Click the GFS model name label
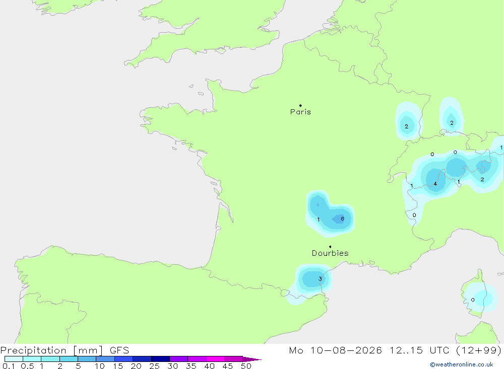The width and height of the screenshot is (504, 369). (119, 350)
